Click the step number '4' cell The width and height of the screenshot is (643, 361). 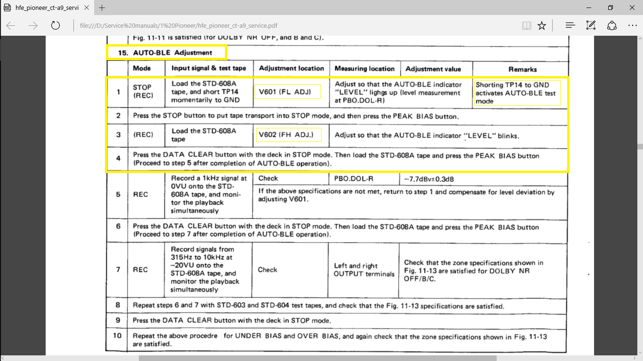(x=118, y=158)
